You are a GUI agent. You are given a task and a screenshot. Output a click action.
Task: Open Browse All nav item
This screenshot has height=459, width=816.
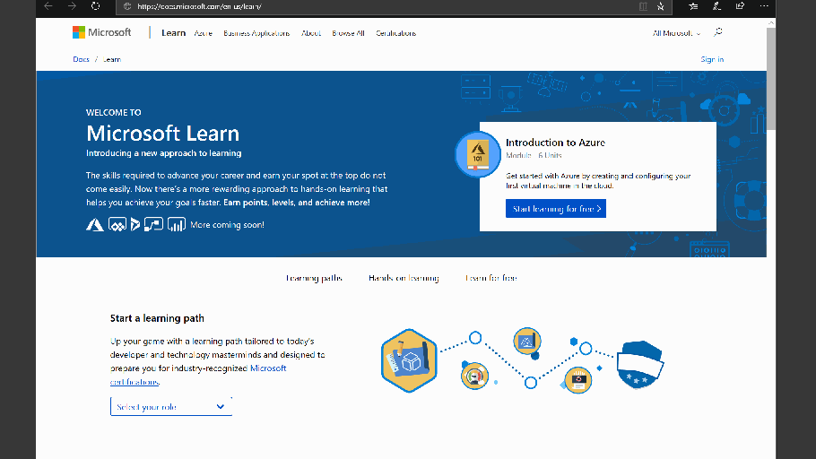[348, 33]
